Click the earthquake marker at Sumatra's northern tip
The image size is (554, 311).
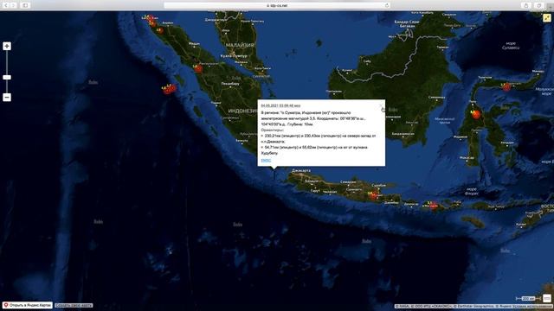pos(150,18)
